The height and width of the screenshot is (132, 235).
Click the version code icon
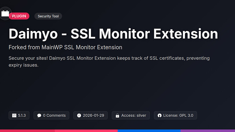pyautogui.click(x=14, y=115)
